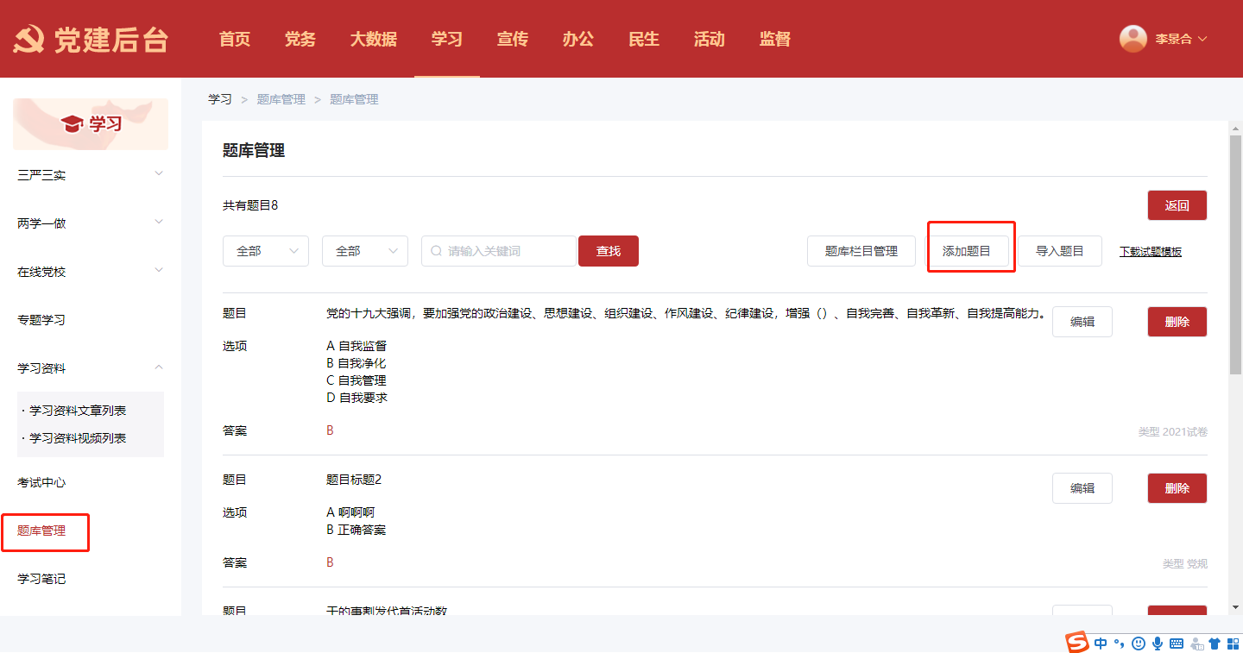The height and width of the screenshot is (653, 1243).
Task: Activate Sogou voice input microphone
Action: pos(1158,643)
